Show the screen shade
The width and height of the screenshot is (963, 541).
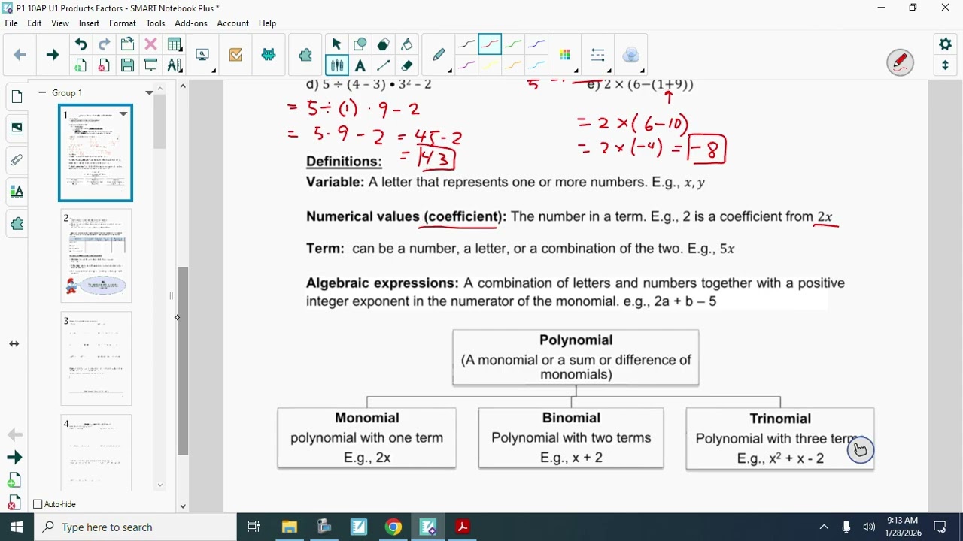[x=150, y=65]
